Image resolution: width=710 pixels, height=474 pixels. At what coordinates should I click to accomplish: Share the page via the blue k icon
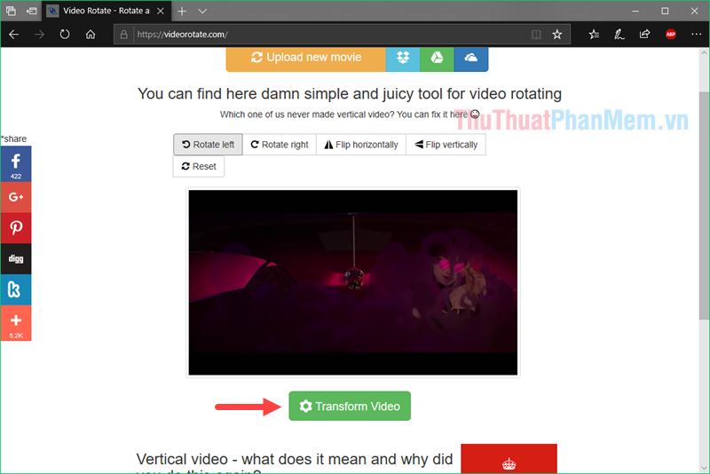[16, 289]
